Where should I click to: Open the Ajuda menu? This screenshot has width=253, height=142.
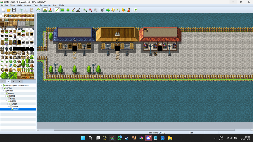tap(61, 5)
